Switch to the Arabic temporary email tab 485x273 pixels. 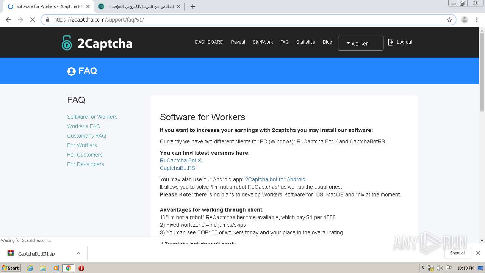tap(139, 6)
